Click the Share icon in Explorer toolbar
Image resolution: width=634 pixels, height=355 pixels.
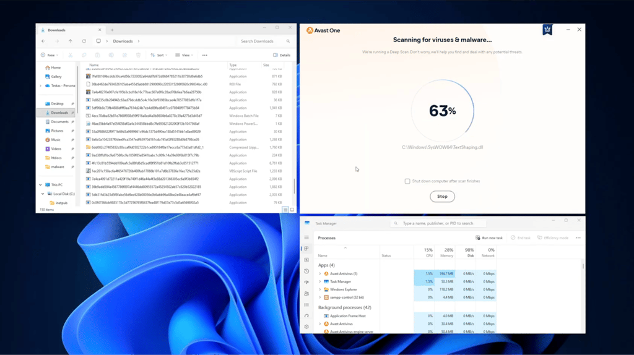[124, 55]
